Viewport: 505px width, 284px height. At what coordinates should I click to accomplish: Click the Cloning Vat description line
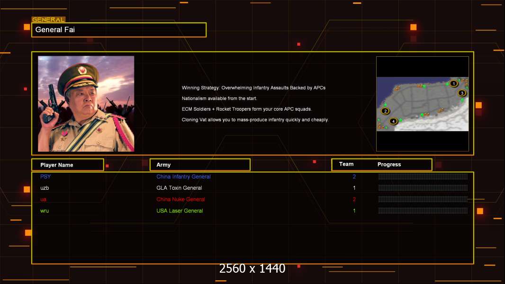click(255, 120)
